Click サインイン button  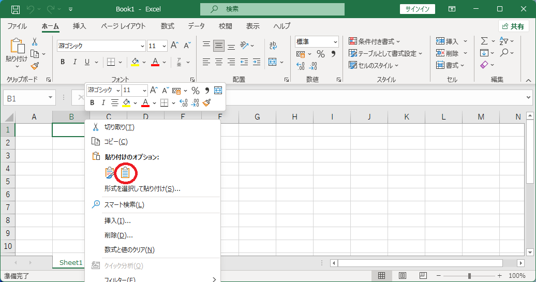click(x=418, y=9)
